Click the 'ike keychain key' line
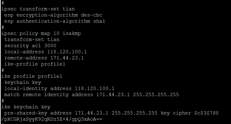 pos(26,107)
